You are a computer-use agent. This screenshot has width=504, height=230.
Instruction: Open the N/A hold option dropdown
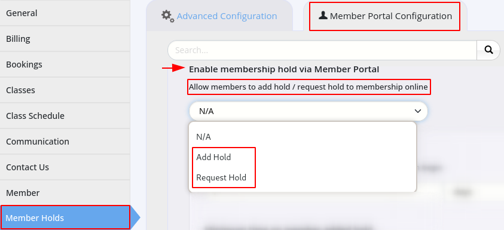point(308,111)
